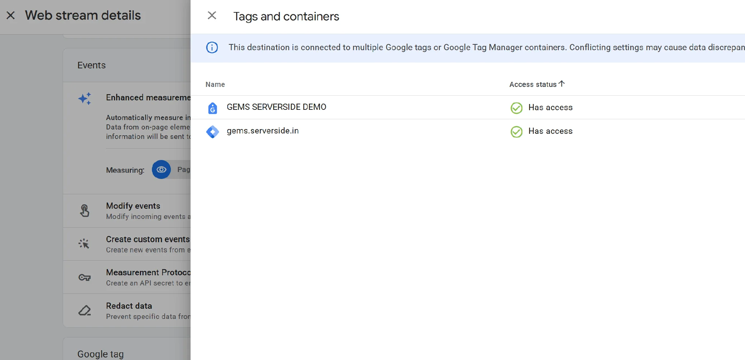The width and height of the screenshot is (745, 360).
Task: Click the Measurement Protocol key icon
Action: [x=85, y=277]
